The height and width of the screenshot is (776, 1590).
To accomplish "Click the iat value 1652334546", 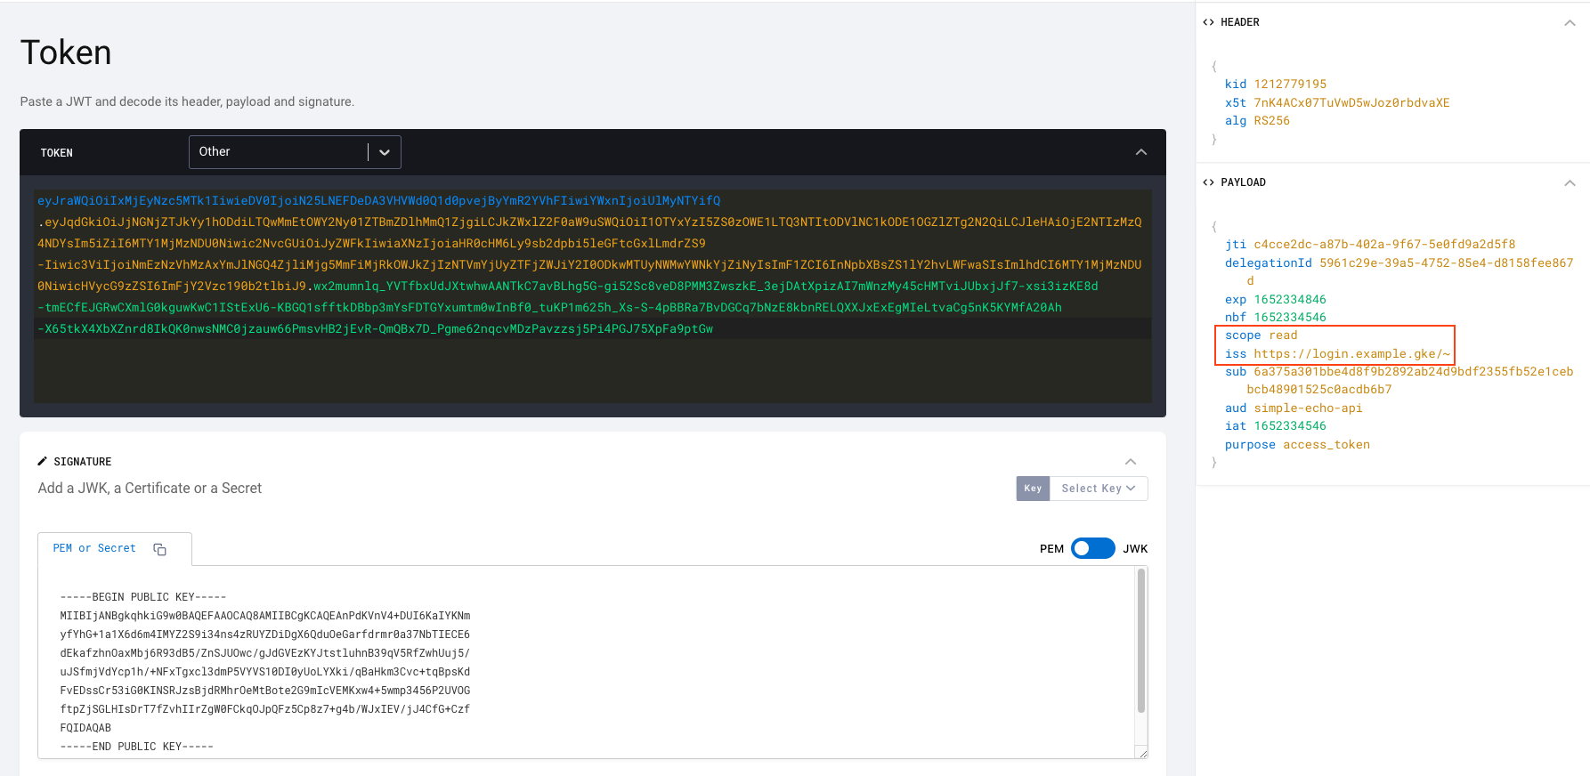I will pos(1290,426).
